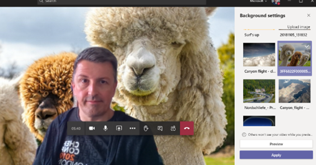Close the Background settings panel
The height and width of the screenshot is (165, 316).
coord(309,15)
